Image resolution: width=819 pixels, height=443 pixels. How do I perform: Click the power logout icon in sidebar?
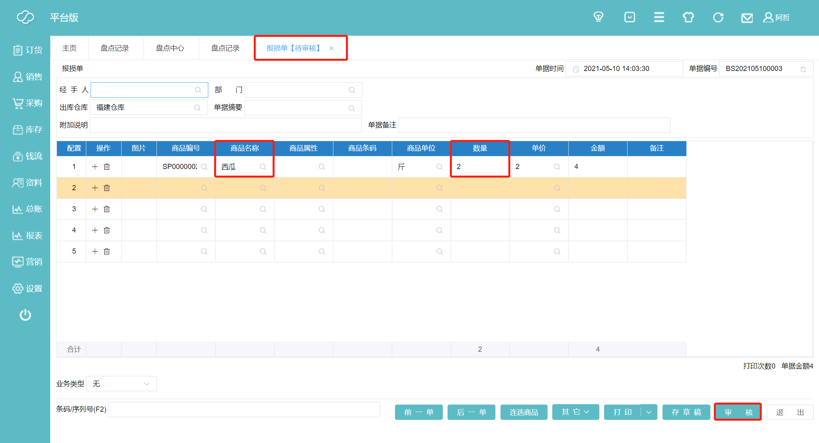[x=25, y=315]
